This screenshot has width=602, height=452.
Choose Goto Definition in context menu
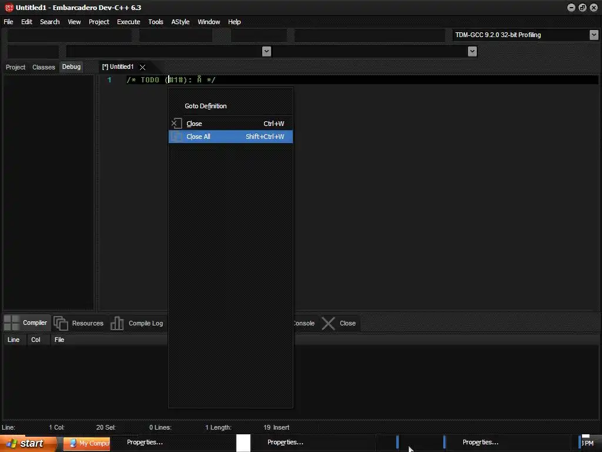pyautogui.click(x=230, y=106)
